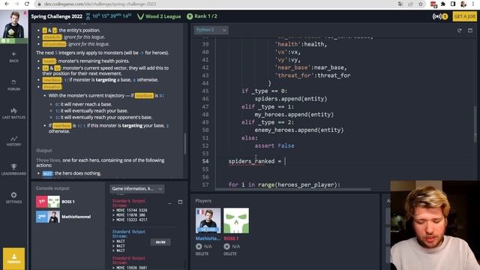Open the browser extensions puzzle icon
Image resolution: width=480 pixels, height=270 pixels.
point(443,4)
